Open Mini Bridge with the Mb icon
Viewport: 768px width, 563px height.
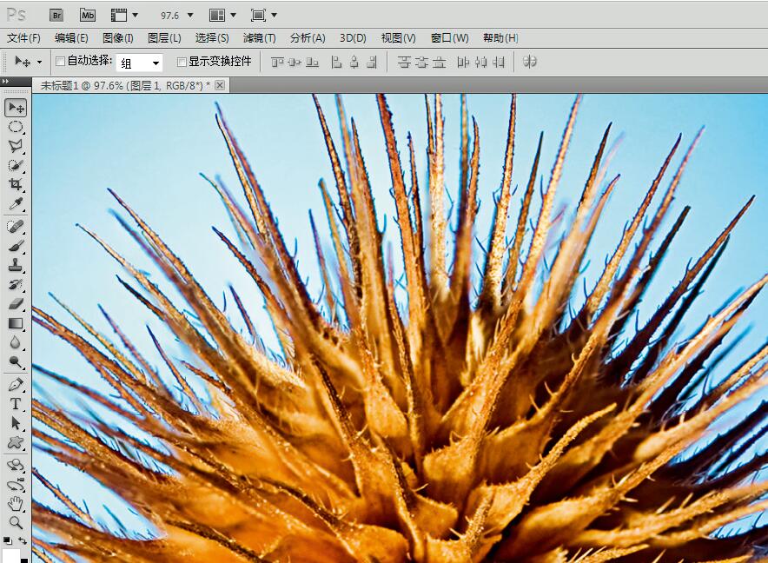point(87,15)
